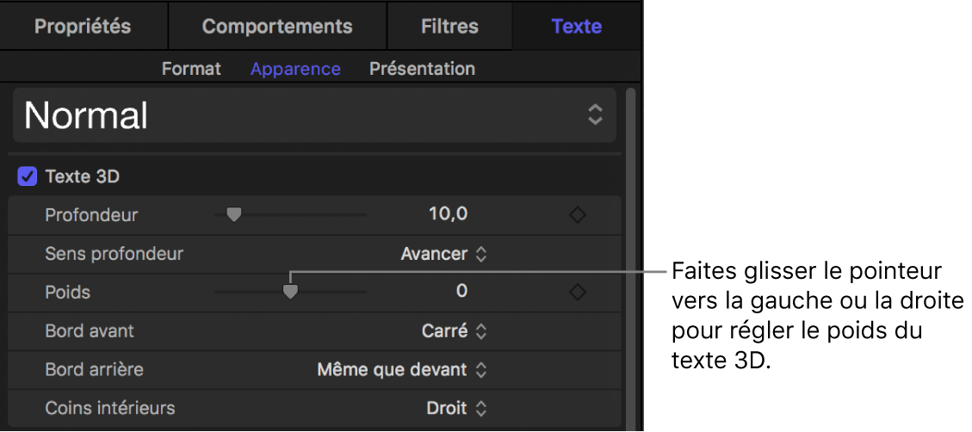Switch to the Comportements tab
This screenshot has height=432, width=972.
pos(277,26)
